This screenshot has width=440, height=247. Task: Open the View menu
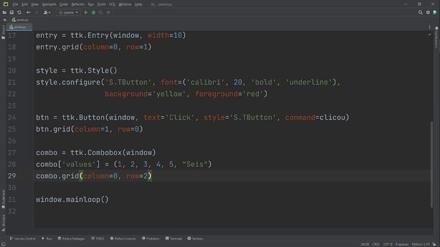[34, 4]
